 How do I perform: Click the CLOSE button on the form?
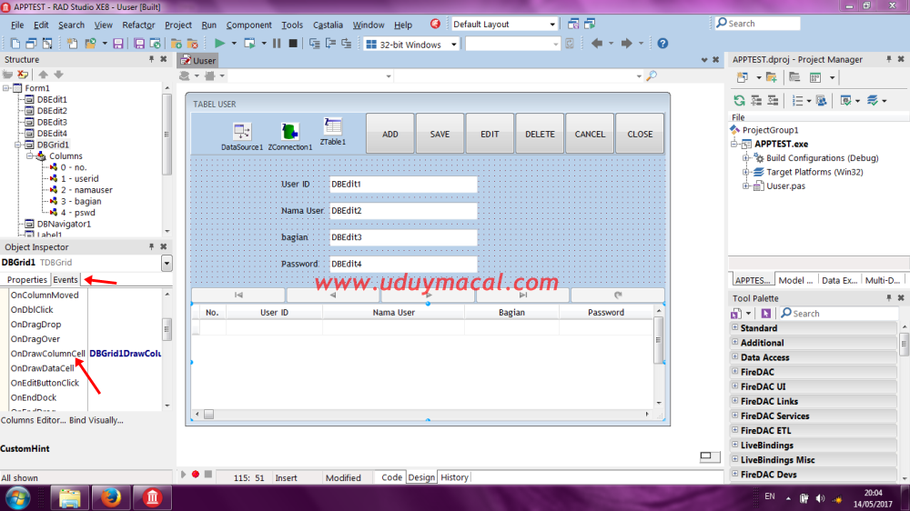(640, 134)
